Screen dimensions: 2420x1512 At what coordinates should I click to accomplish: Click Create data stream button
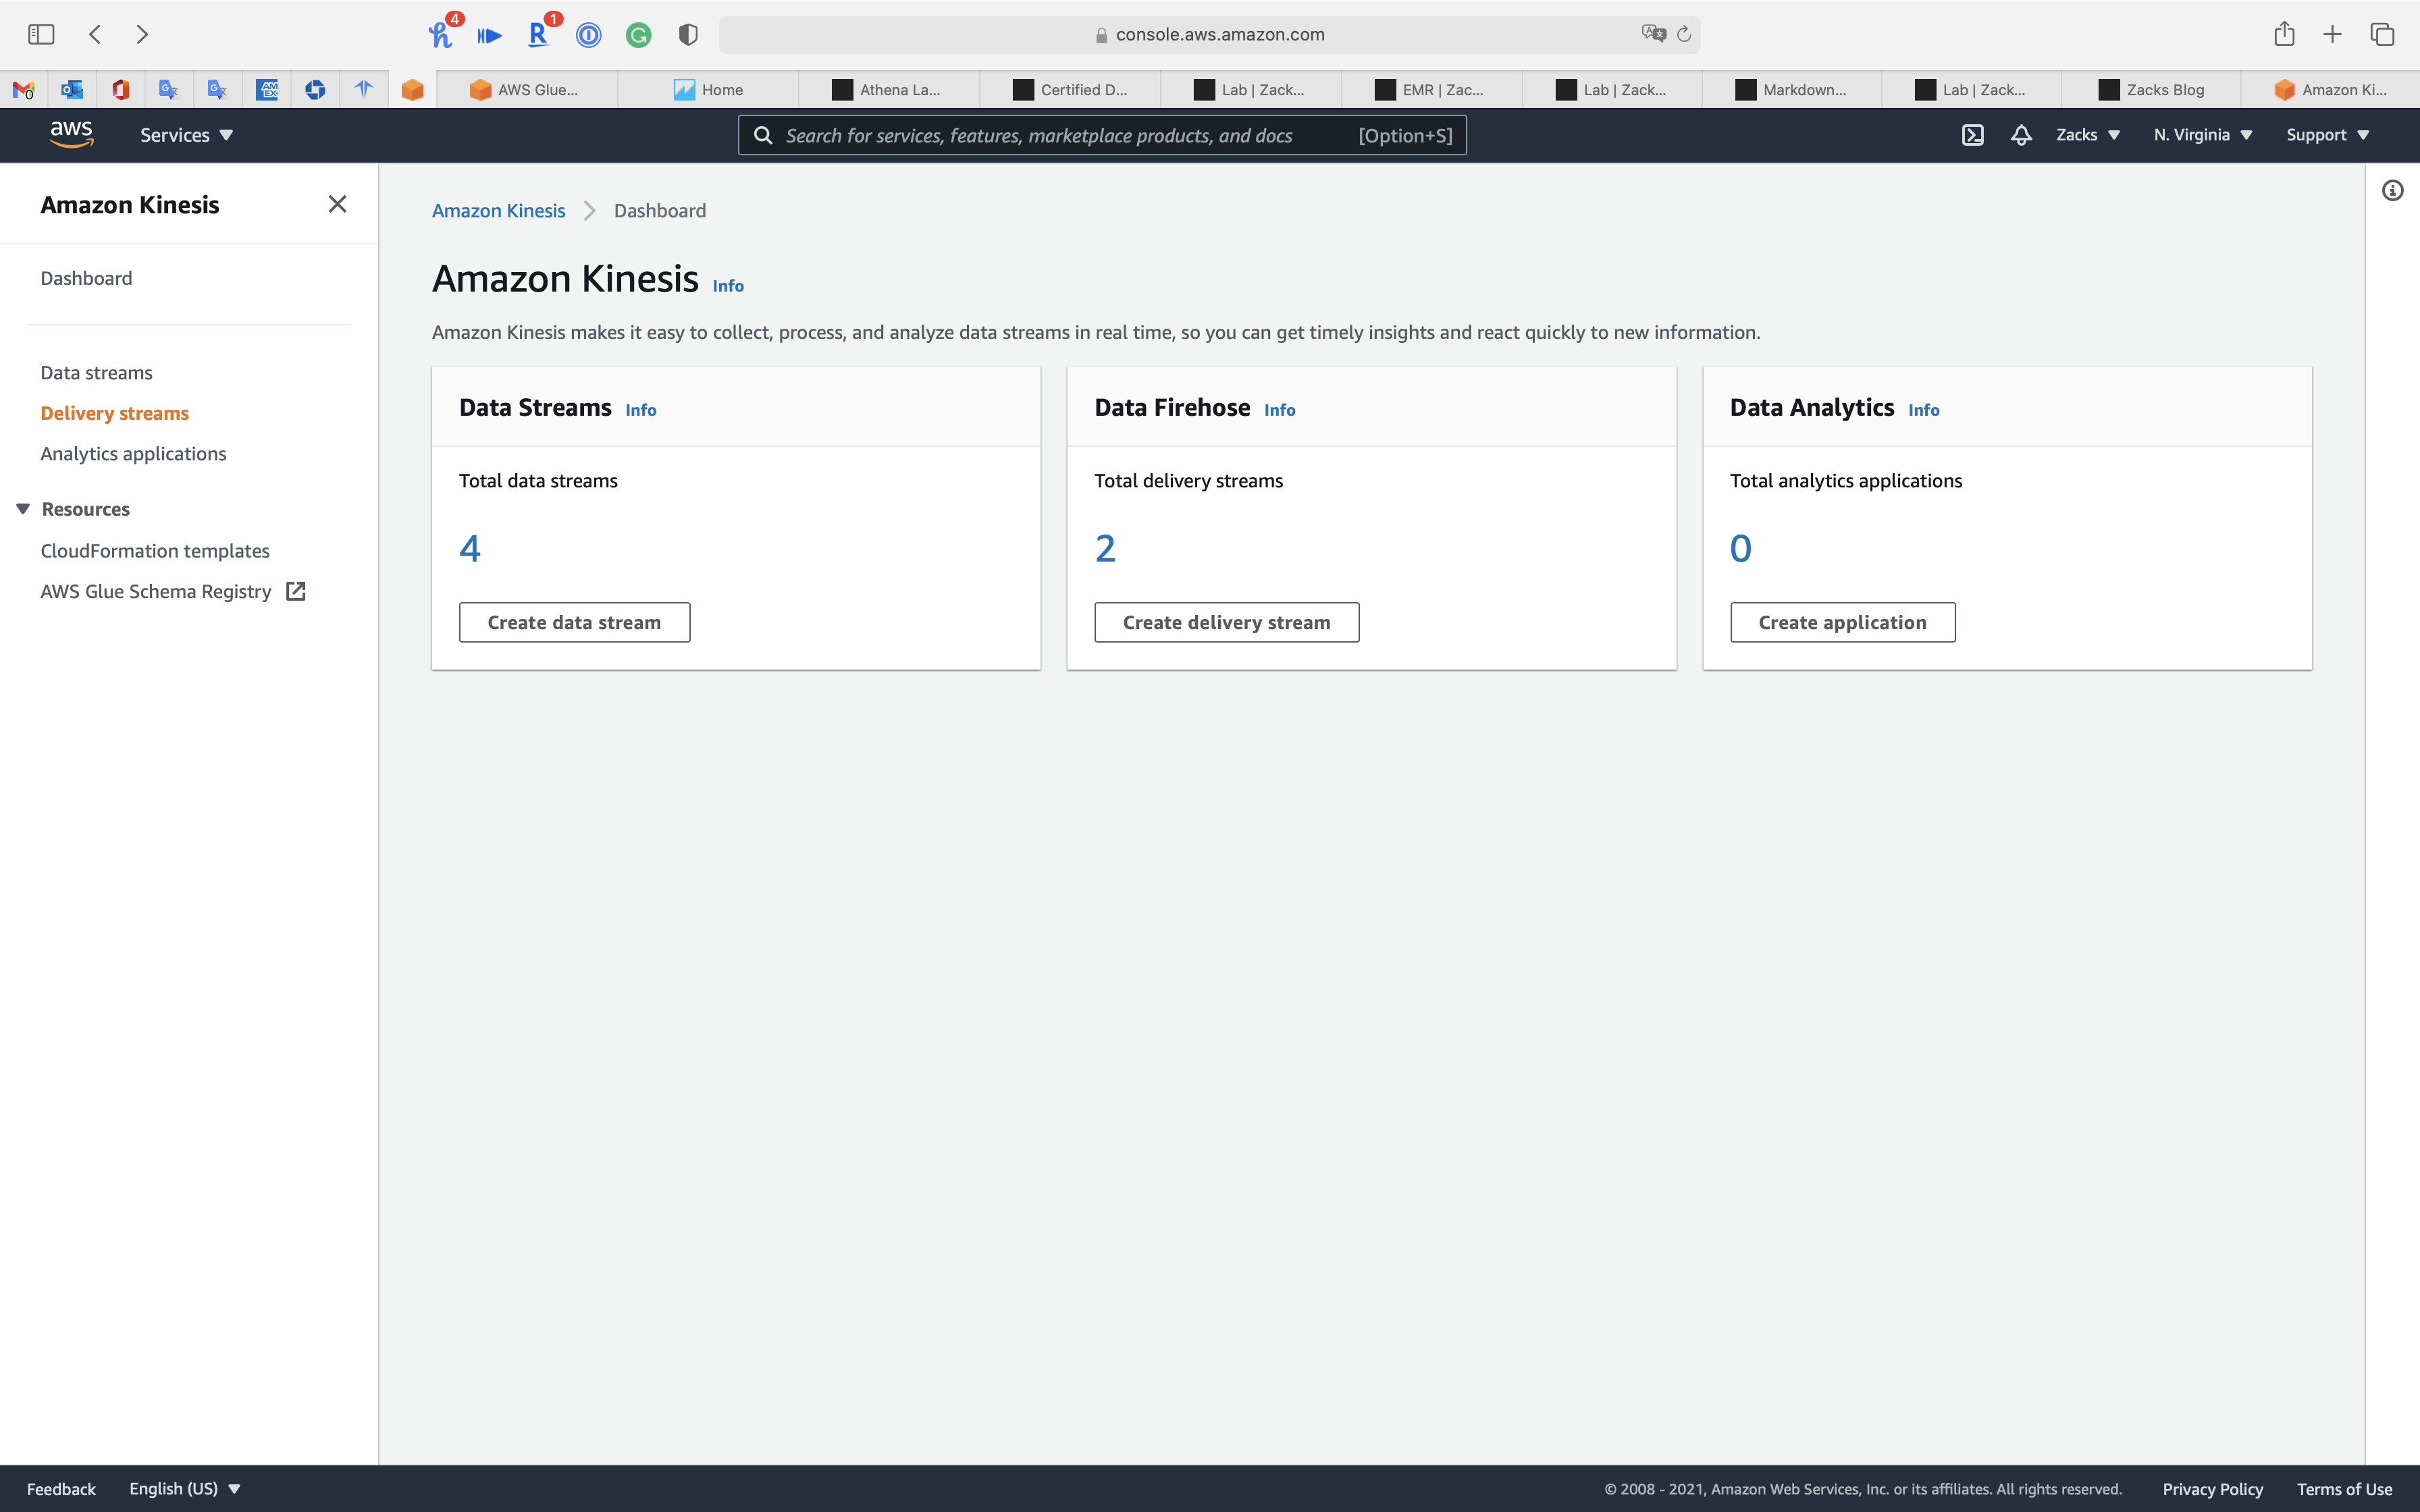coord(574,622)
